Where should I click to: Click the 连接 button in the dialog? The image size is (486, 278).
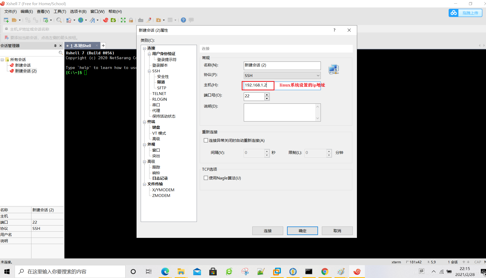pos(268,231)
